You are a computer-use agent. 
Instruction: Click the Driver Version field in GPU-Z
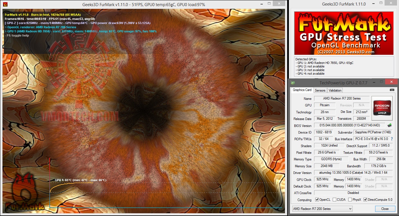coord(353,173)
